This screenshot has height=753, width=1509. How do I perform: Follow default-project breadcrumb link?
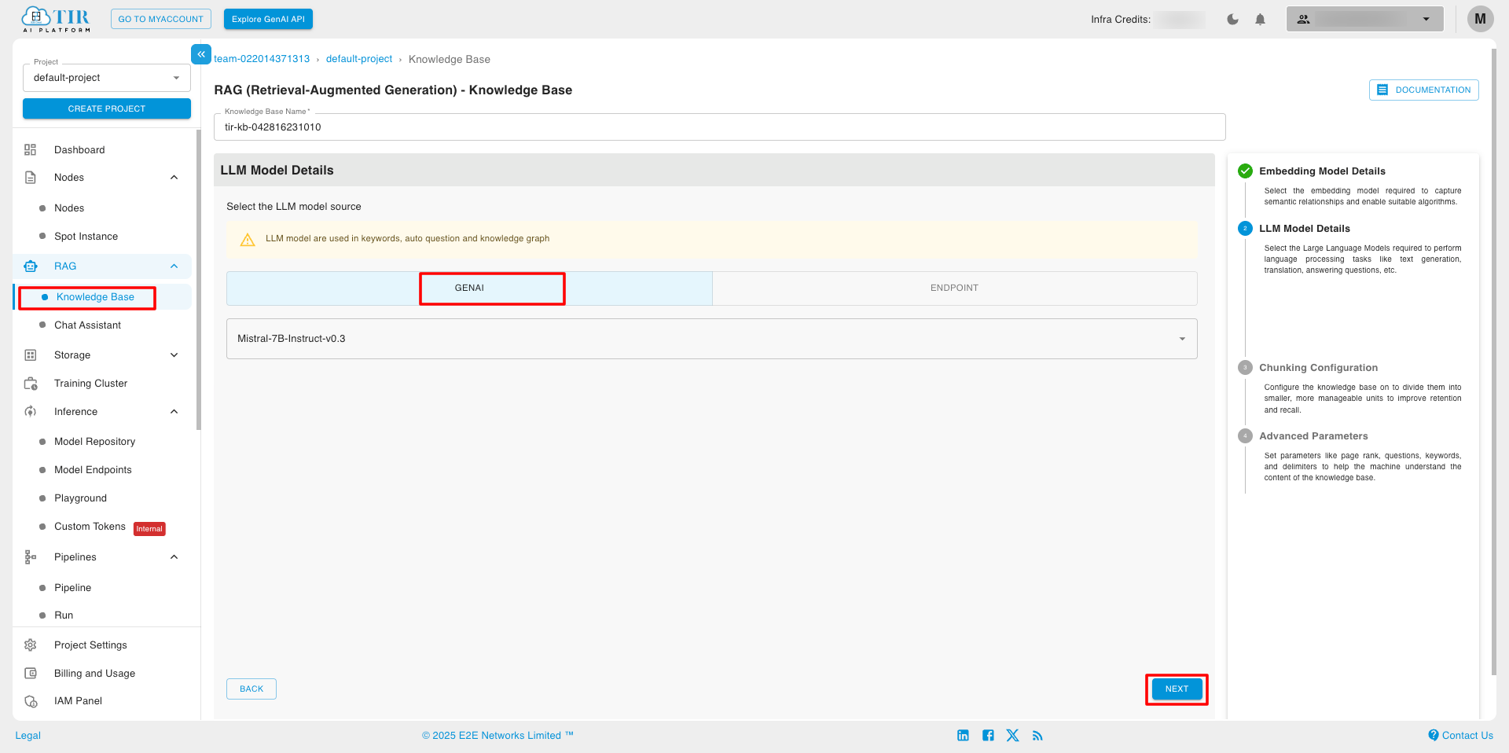[x=359, y=59]
